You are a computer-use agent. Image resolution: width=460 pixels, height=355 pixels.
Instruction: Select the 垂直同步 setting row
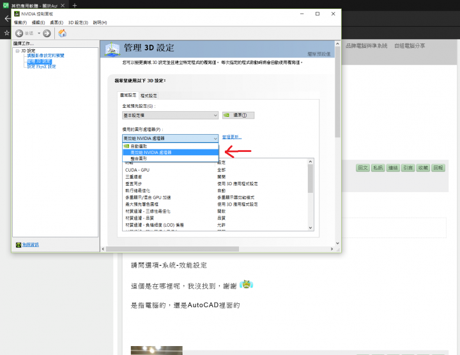[215, 184]
